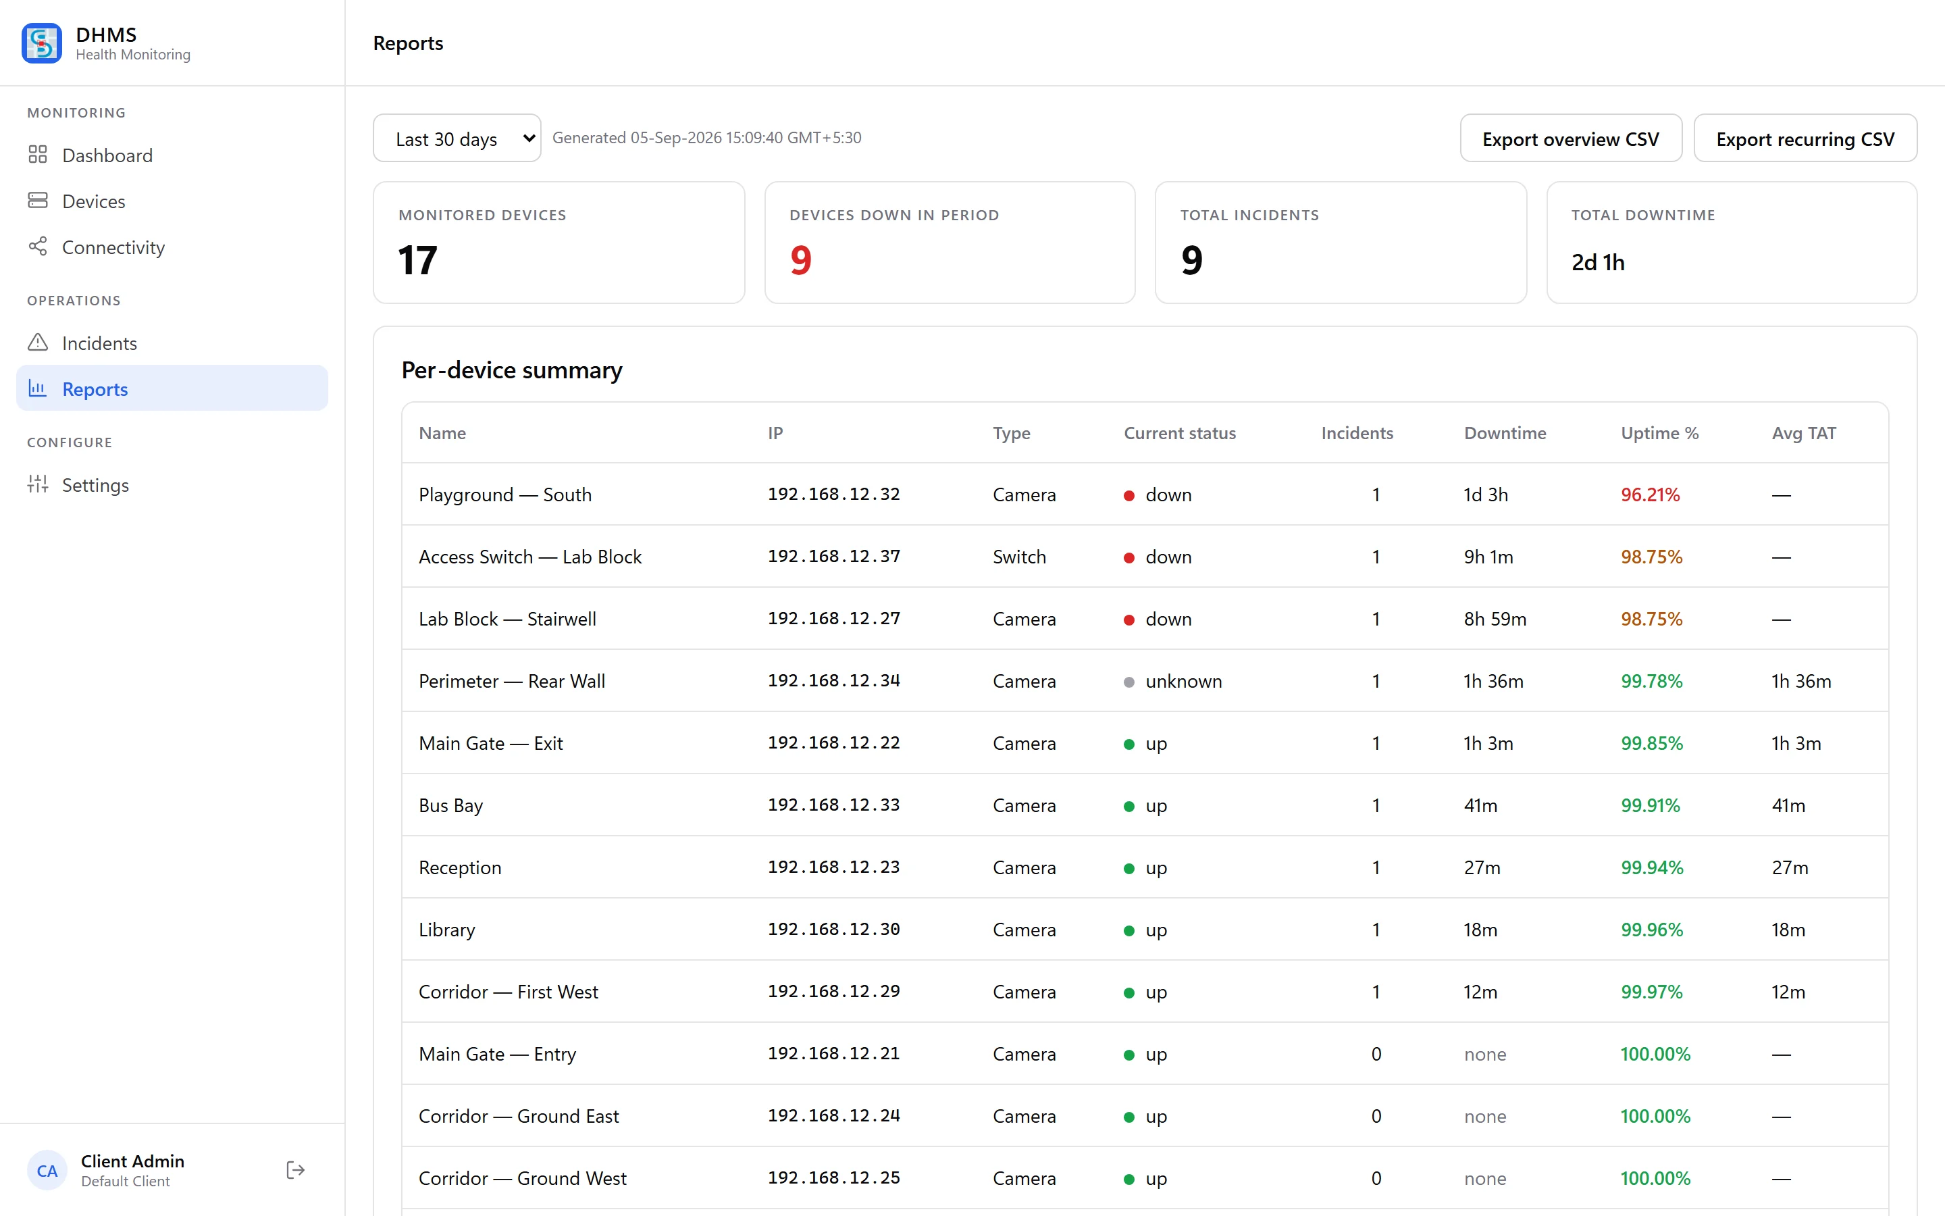Click the Devices server icon
The height and width of the screenshot is (1216, 1945).
tap(38, 200)
